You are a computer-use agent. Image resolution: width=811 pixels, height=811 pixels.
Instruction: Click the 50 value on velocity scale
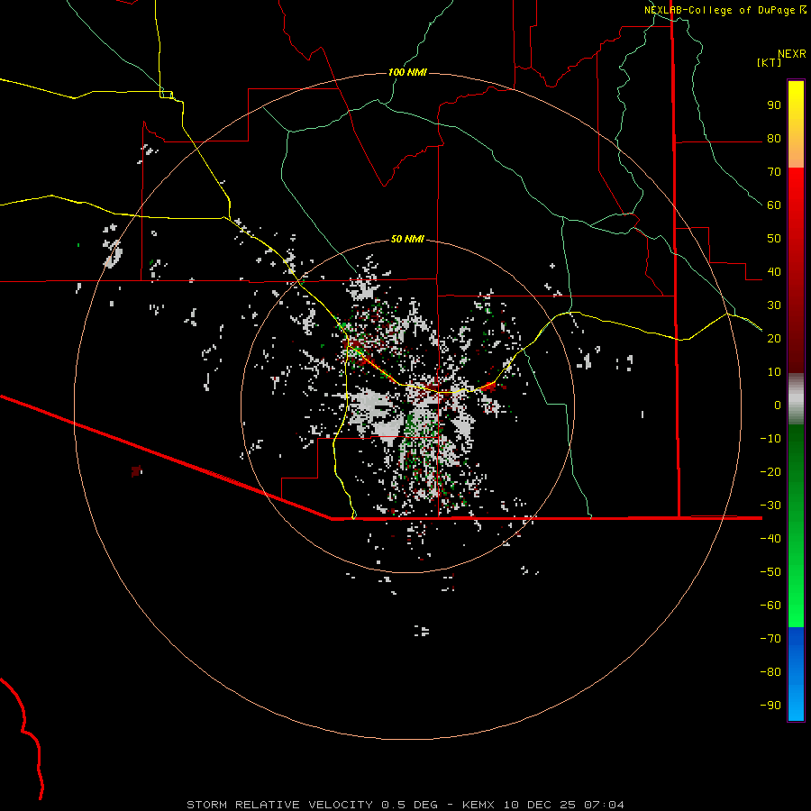[x=774, y=239]
